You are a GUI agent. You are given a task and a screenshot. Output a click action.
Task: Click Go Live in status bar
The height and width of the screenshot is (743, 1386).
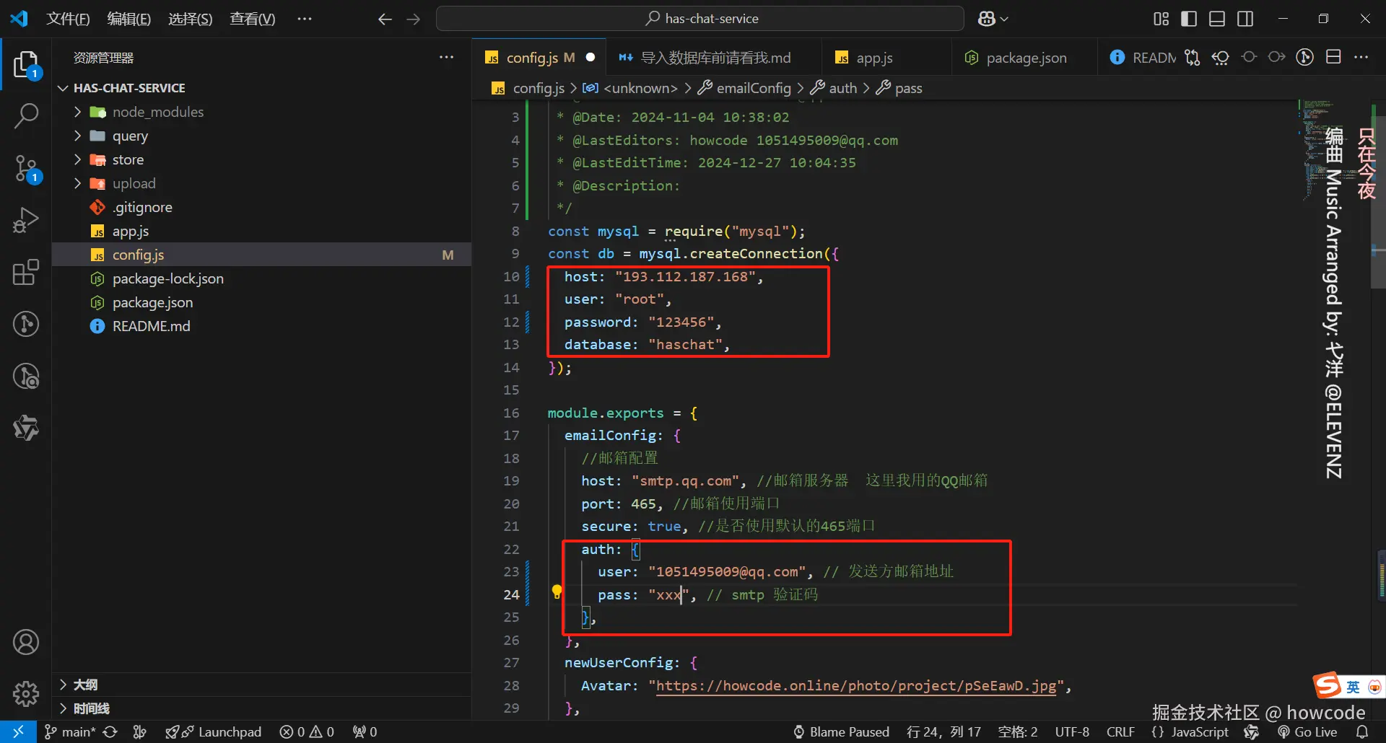pos(1307,731)
